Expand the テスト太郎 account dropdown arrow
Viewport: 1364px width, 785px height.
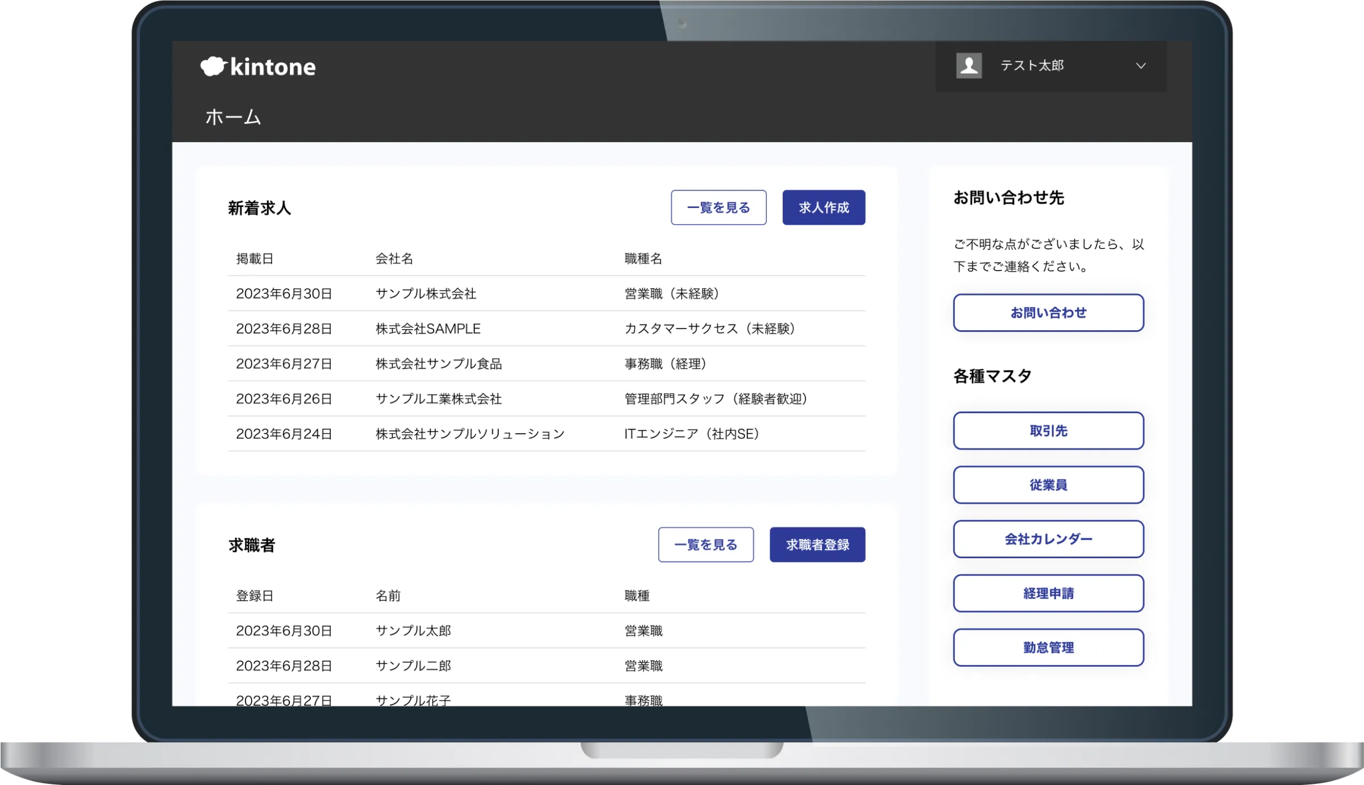1140,66
